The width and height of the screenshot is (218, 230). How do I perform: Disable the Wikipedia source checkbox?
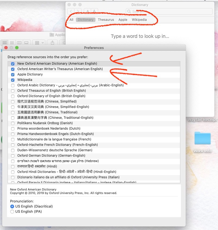pyautogui.click(x=13, y=80)
